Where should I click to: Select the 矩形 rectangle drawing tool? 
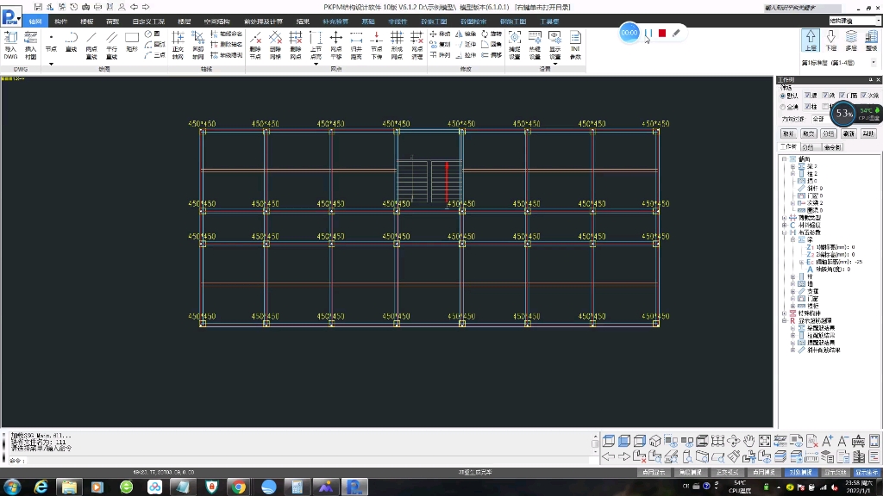[x=131, y=42]
